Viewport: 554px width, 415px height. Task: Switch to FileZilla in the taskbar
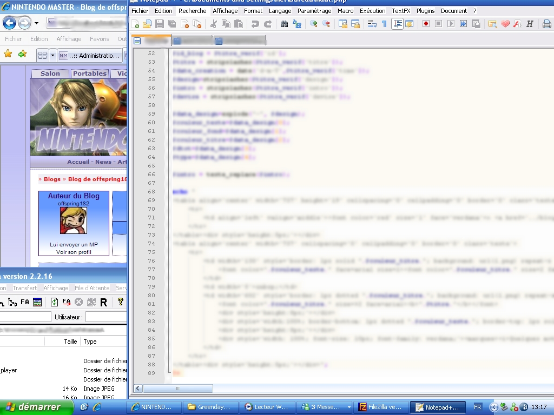(382, 407)
